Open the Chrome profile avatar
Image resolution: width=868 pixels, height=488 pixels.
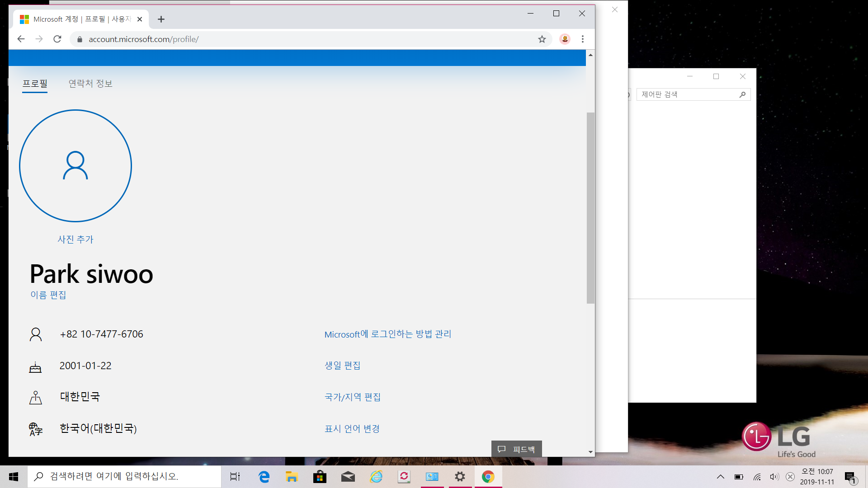(564, 39)
